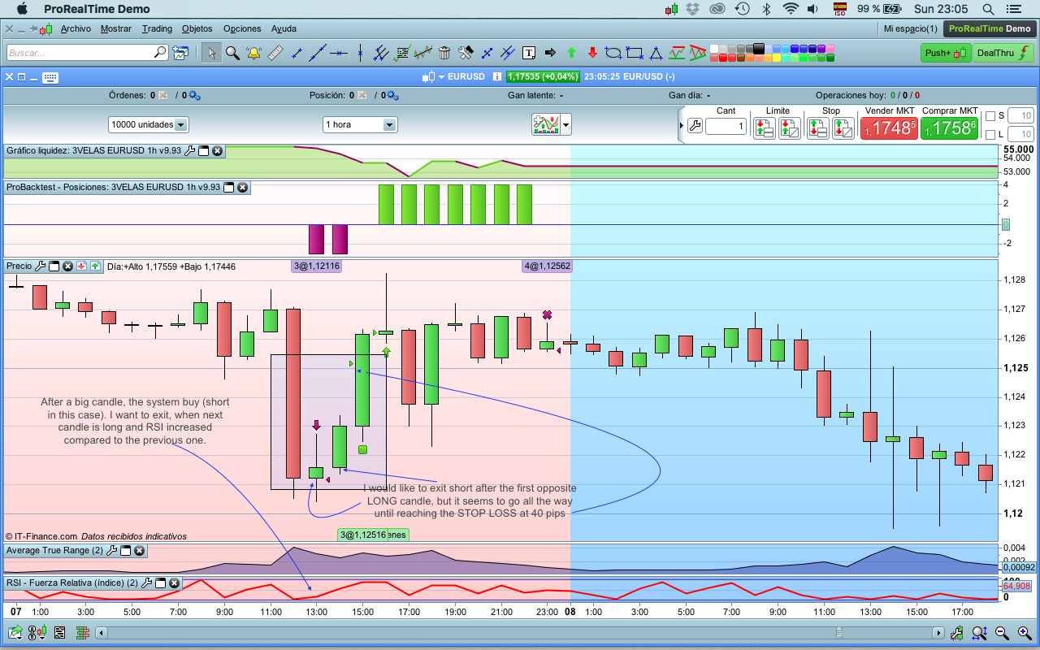Click the Límite right order toggle button

pos(790,128)
